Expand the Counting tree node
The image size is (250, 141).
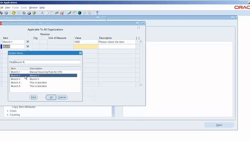click(7, 115)
